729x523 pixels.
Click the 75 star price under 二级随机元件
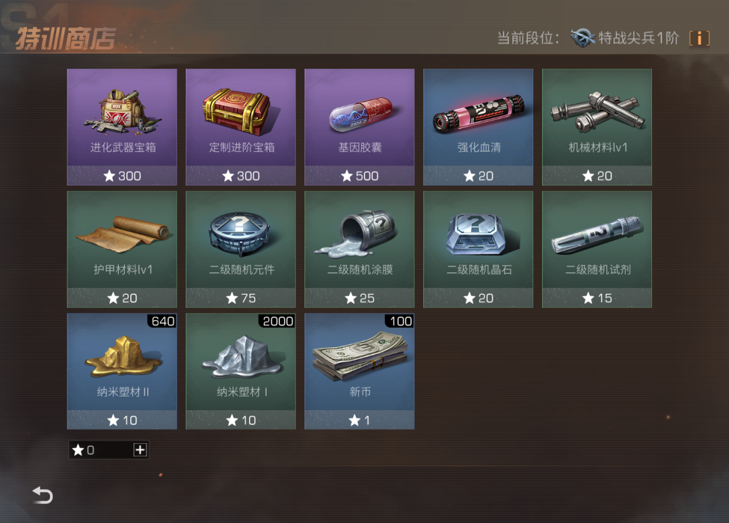241,298
